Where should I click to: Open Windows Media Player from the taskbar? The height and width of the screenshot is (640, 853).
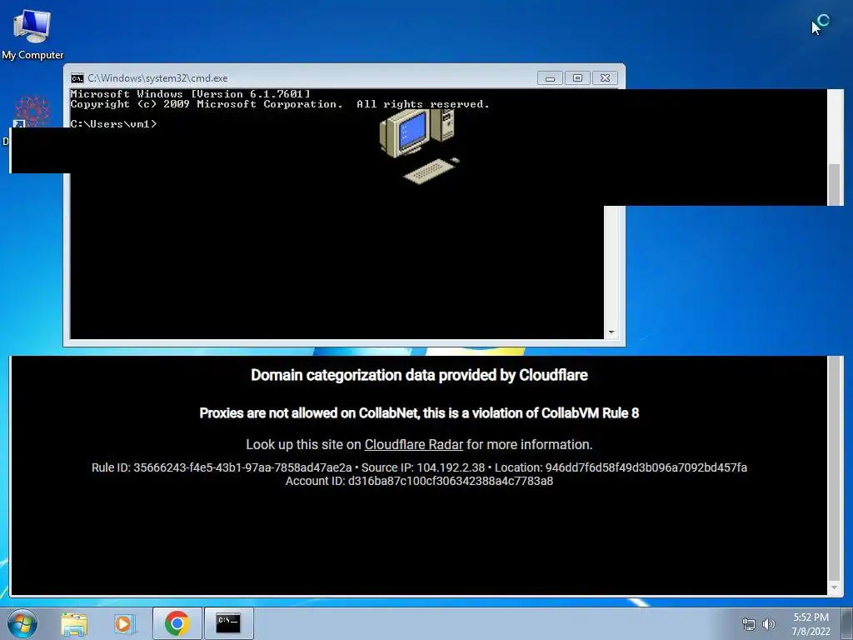point(125,623)
